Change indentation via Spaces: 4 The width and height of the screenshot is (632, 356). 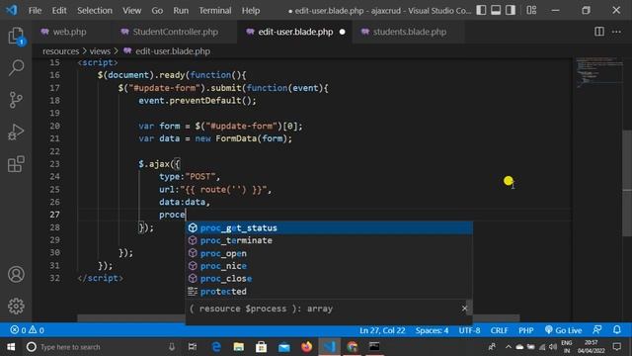432,330
